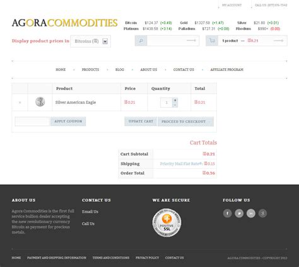Open the Twitter follow icon
299x267 pixels.
point(239,213)
